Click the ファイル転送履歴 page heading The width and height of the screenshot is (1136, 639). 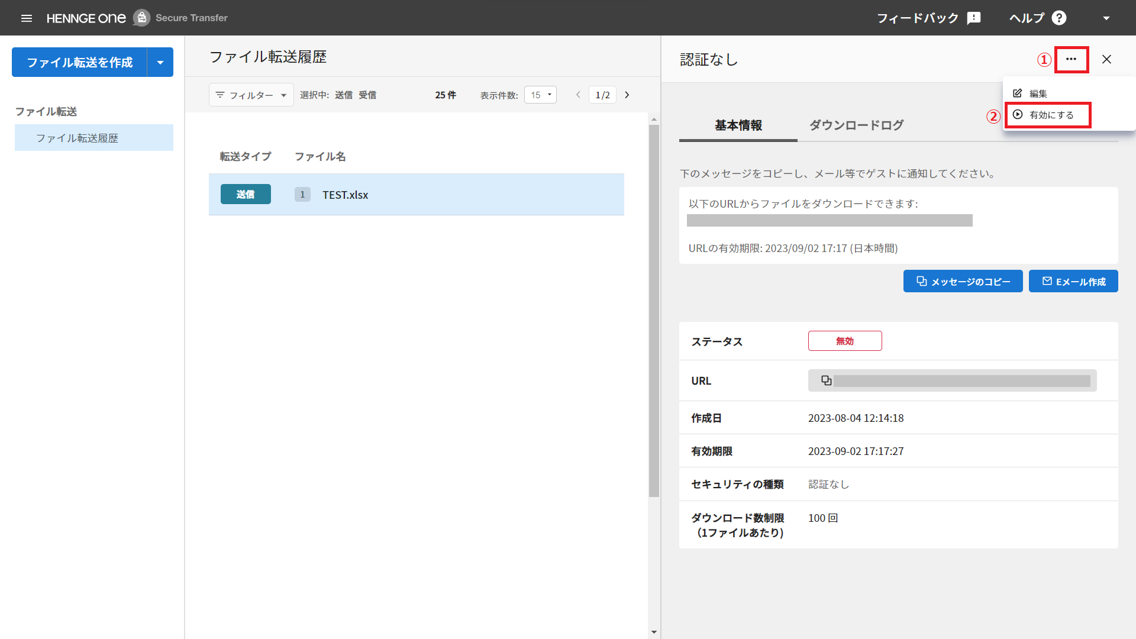pos(268,57)
